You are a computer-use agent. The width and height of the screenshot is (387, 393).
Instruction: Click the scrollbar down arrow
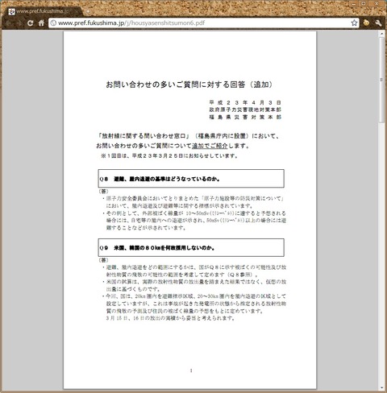pyautogui.click(x=381, y=387)
